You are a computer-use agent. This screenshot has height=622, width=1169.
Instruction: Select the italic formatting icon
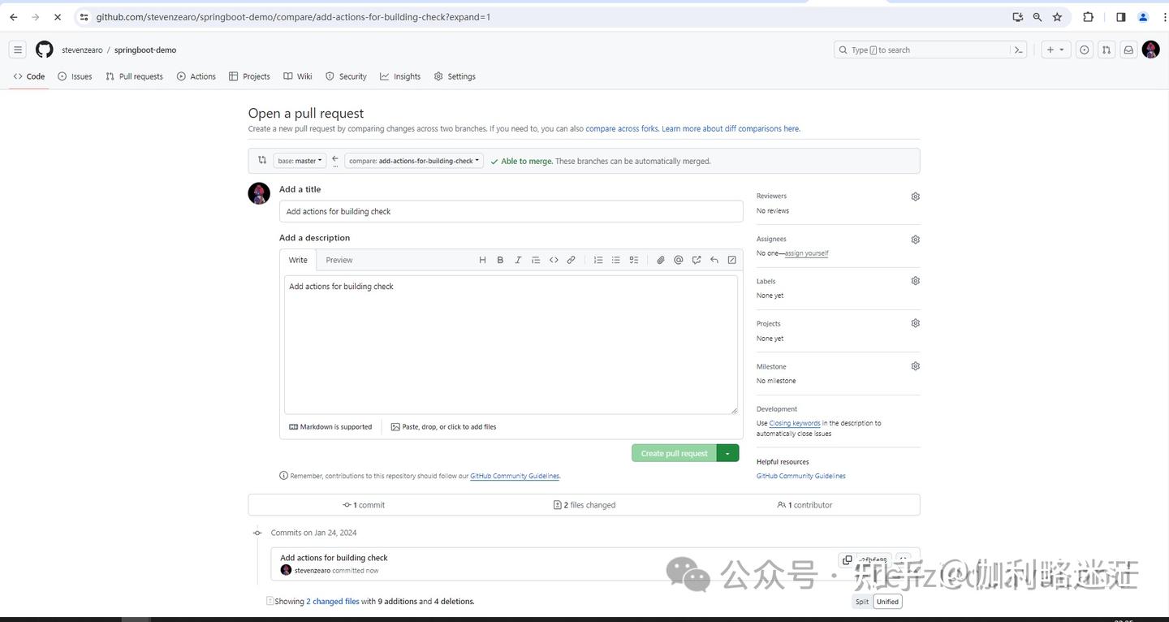517,260
